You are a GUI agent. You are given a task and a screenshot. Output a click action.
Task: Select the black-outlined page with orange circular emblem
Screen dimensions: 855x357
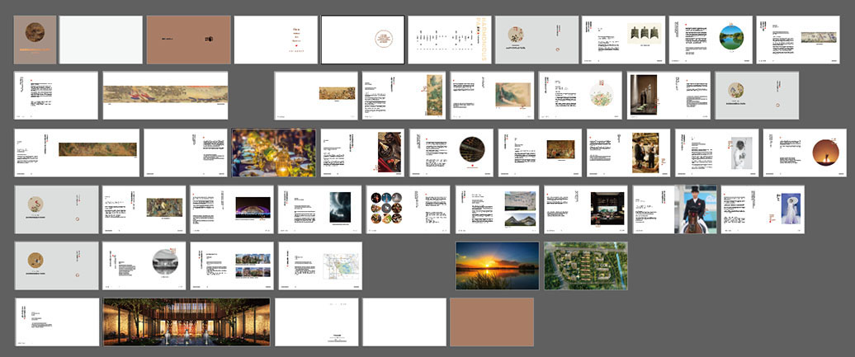click(x=362, y=40)
